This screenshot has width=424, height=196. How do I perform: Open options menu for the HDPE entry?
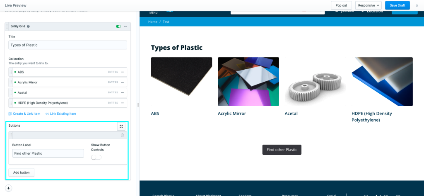tap(122, 103)
